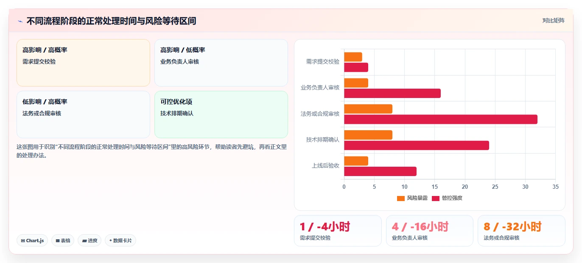Click the 表格 chip label

(65, 241)
